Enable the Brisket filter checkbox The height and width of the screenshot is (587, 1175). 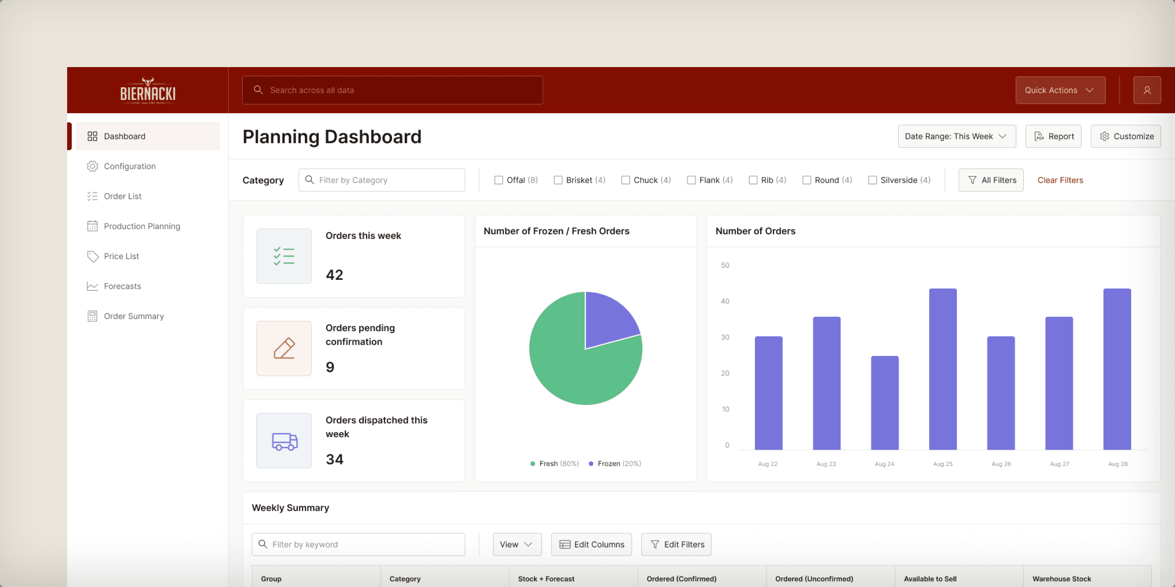pyautogui.click(x=557, y=180)
